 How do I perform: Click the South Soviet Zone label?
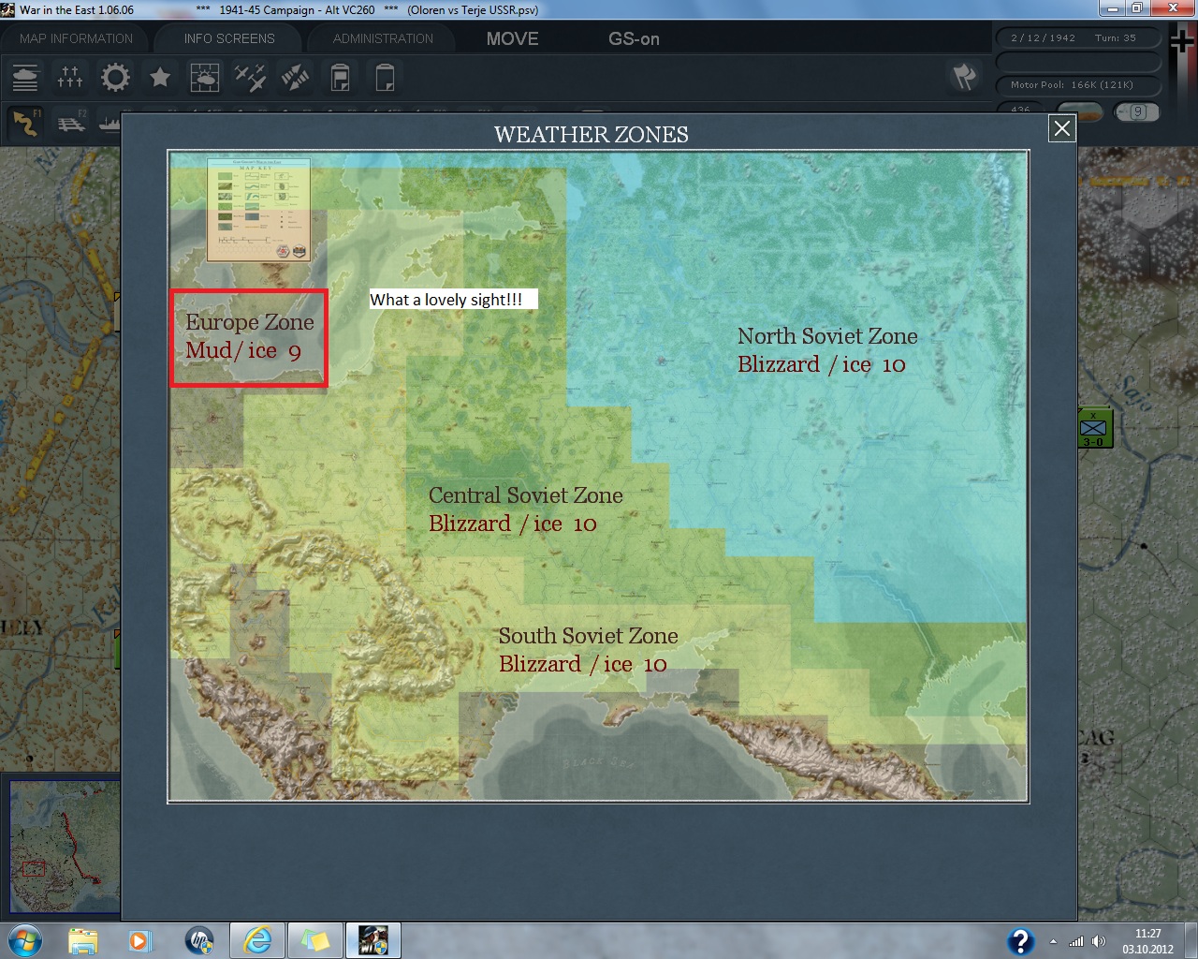(588, 636)
